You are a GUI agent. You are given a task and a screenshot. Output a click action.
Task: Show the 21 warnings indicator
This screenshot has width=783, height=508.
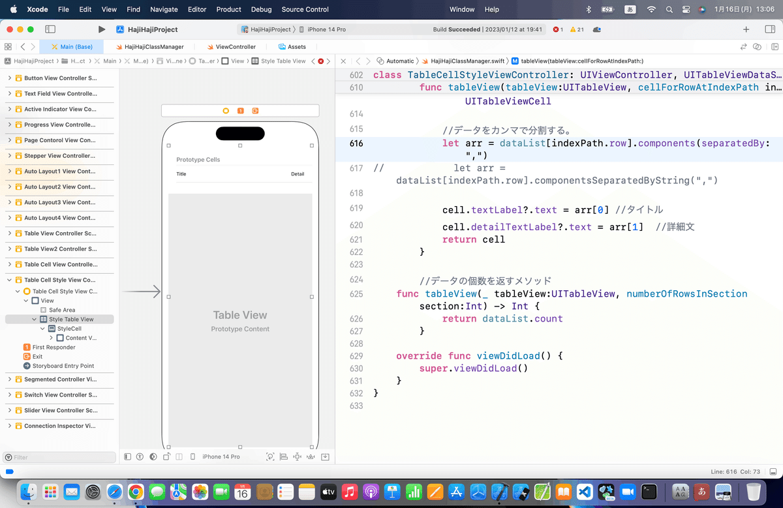coord(577,29)
